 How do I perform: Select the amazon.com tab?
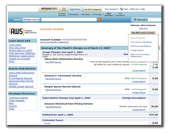click(x=49, y=9)
